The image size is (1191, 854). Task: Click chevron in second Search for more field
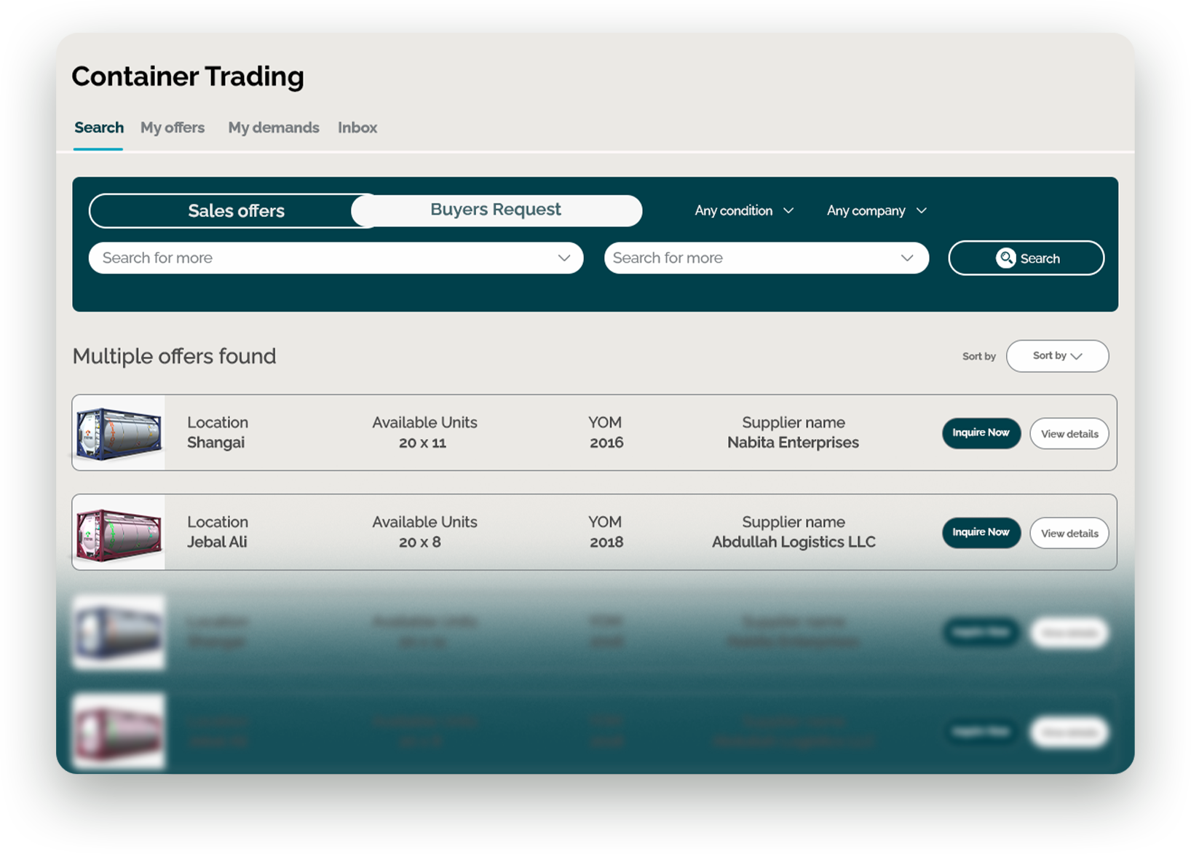tap(906, 258)
